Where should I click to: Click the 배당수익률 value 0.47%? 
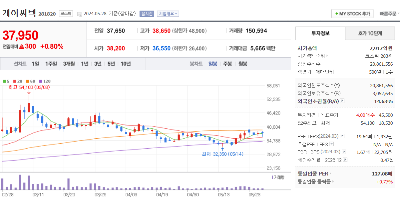386,160
